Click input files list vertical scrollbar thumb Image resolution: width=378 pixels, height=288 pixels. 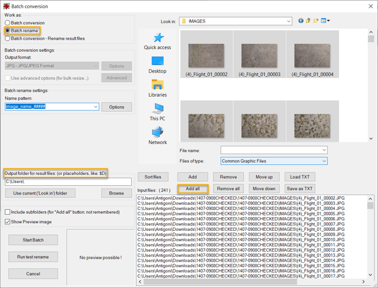pos(370,206)
